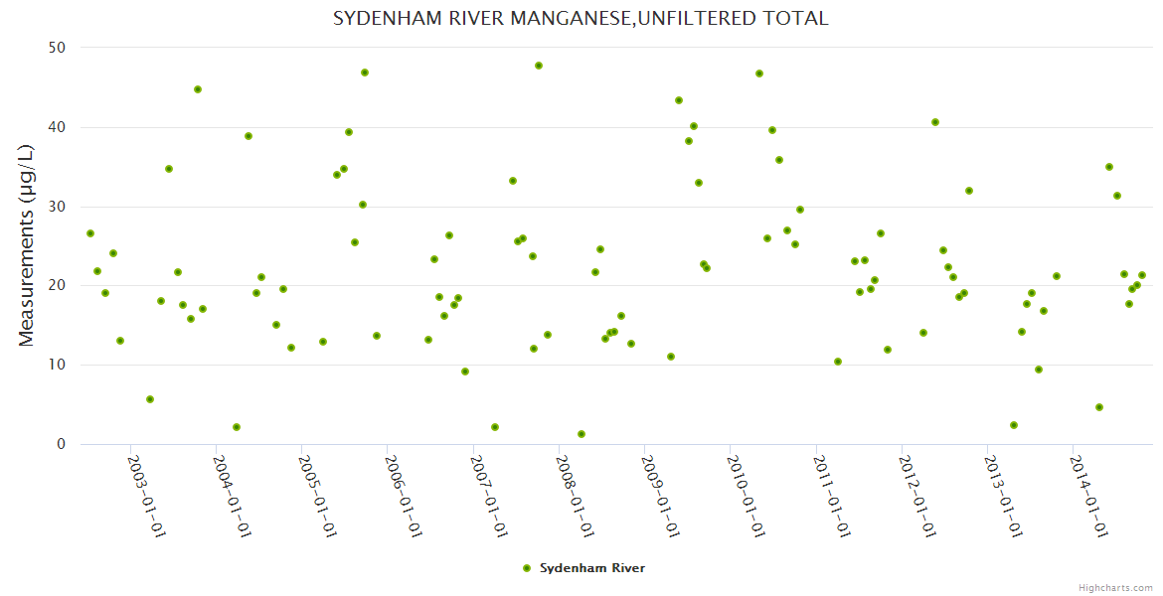Select the leftmost data point on the chart
The image size is (1163, 596).
click(90, 233)
